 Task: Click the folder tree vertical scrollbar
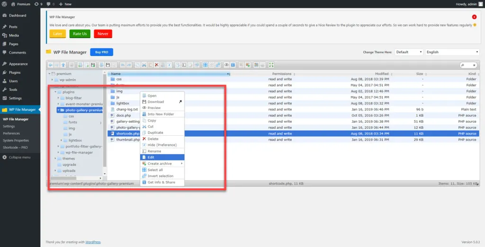[x=105, y=121]
